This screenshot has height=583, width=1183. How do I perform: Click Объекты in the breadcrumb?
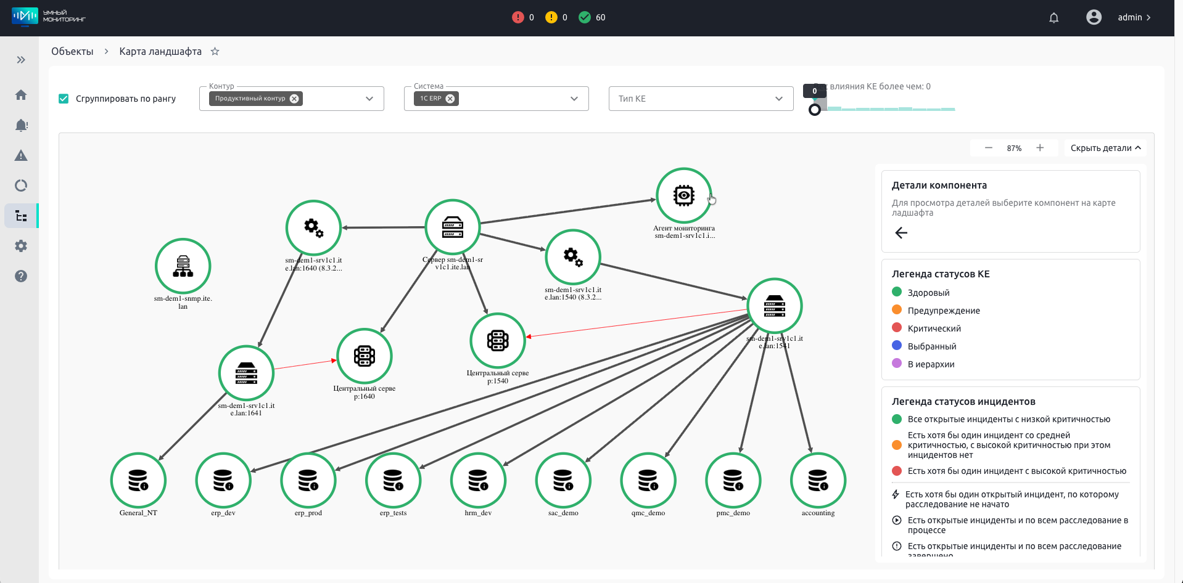pyautogui.click(x=72, y=52)
